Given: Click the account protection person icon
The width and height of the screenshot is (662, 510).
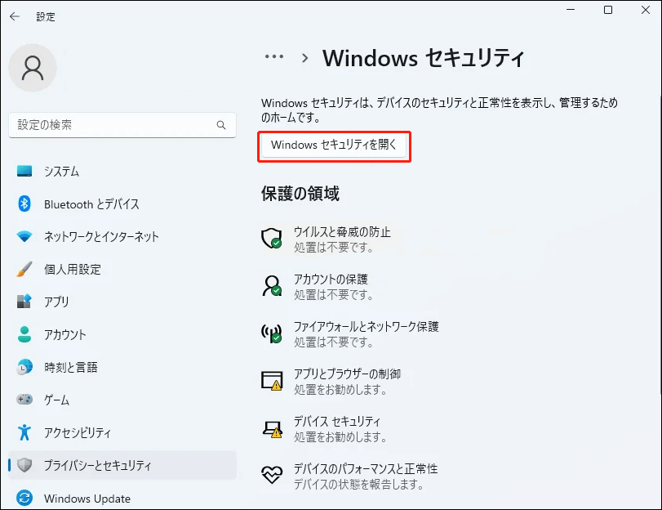Looking at the screenshot, I should [x=271, y=285].
